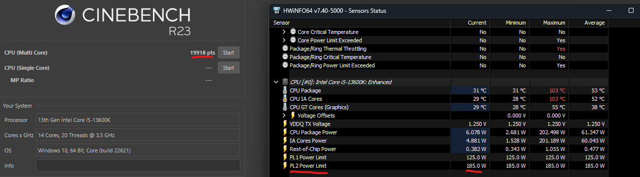Click the CPU Package thermometer icon
640x177 pixels.
[x=285, y=90]
